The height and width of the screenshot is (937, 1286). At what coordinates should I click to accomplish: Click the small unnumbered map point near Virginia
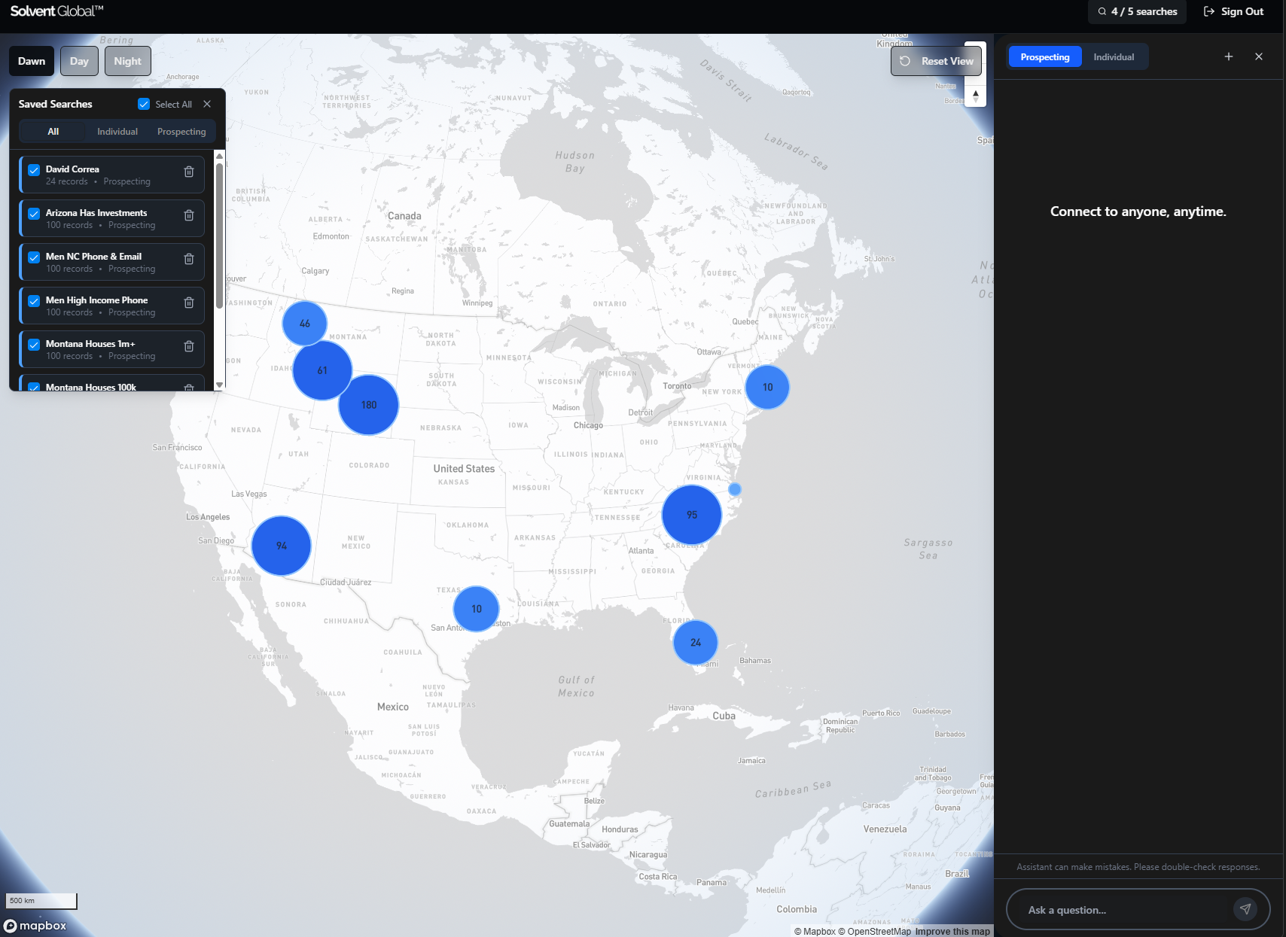coord(735,489)
